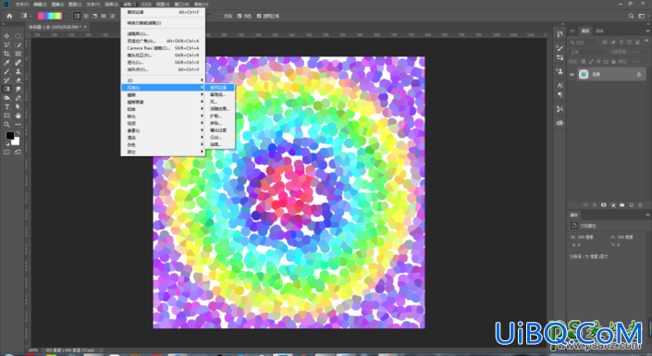Screen dimensions: 652x356
Task: Select the Eraser tool
Action: pos(18,80)
